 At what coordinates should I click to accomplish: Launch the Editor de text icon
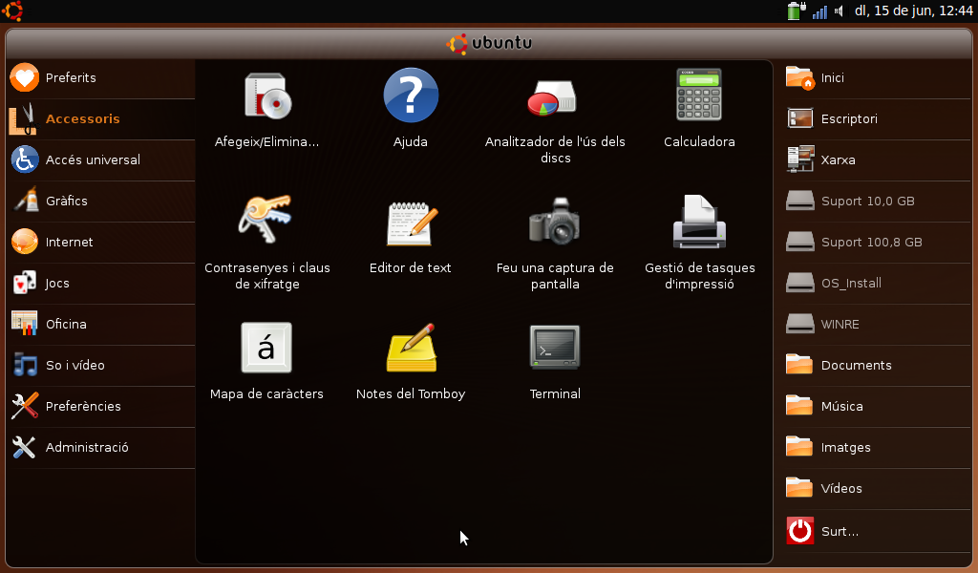click(x=411, y=223)
